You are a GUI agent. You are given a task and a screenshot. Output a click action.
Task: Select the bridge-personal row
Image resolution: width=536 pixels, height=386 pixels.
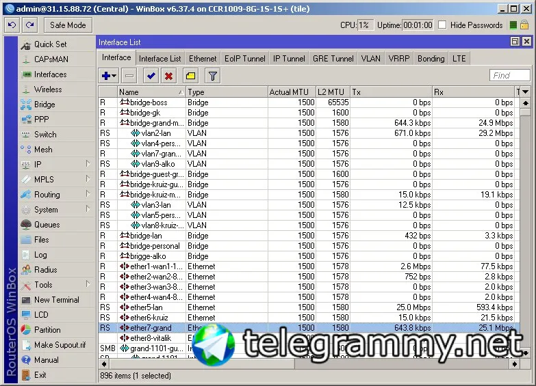pyautogui.click(x=309, y=246)
